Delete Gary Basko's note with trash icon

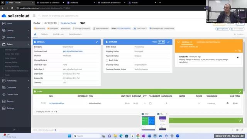(x=238, y=58)
